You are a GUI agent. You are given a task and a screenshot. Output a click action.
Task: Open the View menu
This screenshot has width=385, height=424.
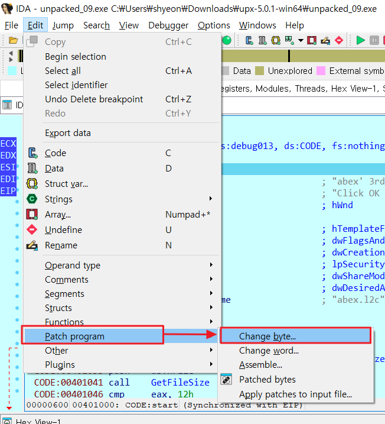click(129, 25)
